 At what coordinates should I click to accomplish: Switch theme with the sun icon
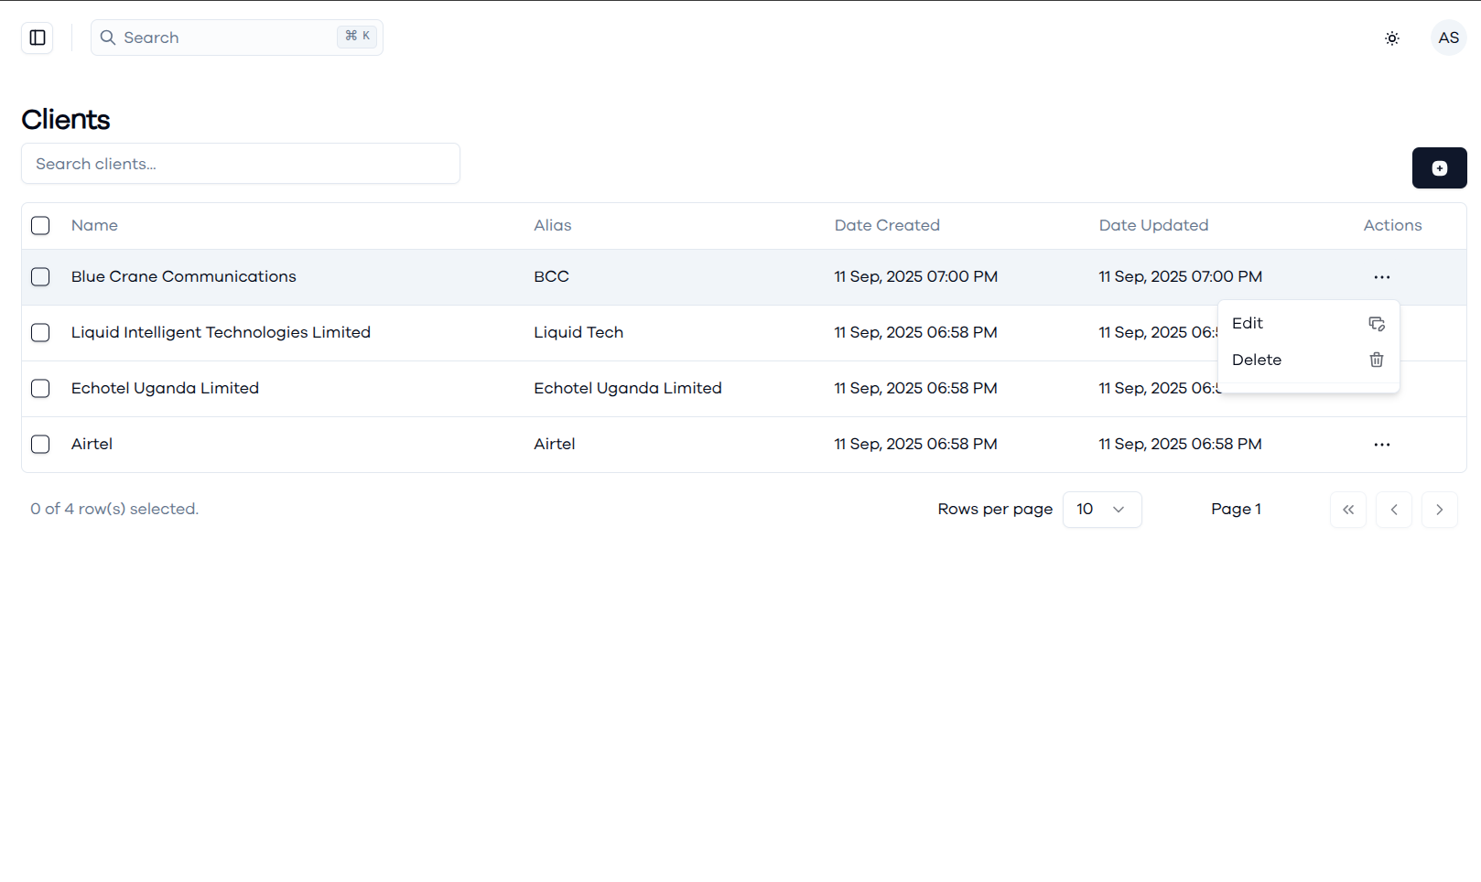(1392, 38)
